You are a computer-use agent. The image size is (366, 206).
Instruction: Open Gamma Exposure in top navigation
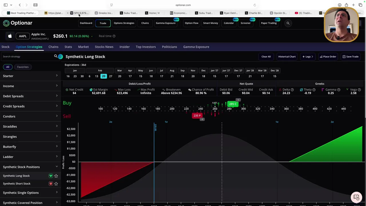click(x=166, y=23)
